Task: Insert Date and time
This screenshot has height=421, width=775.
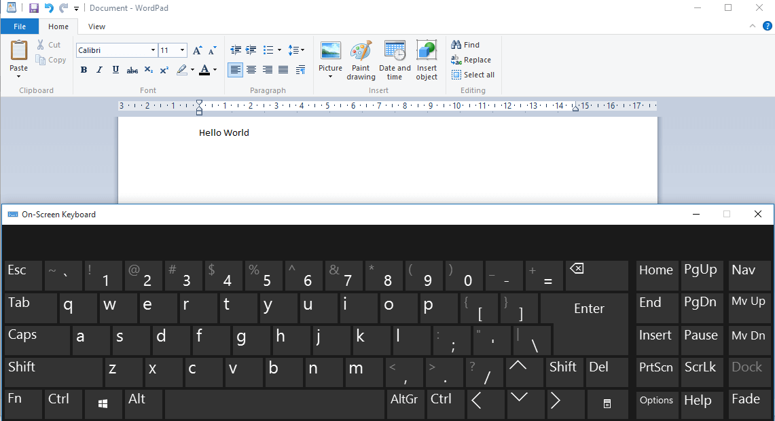Action: pos(395,60)
